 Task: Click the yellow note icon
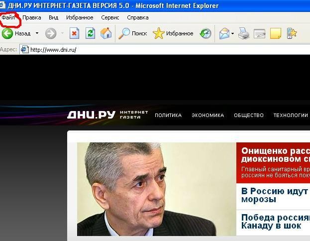[x=275, y=33]
